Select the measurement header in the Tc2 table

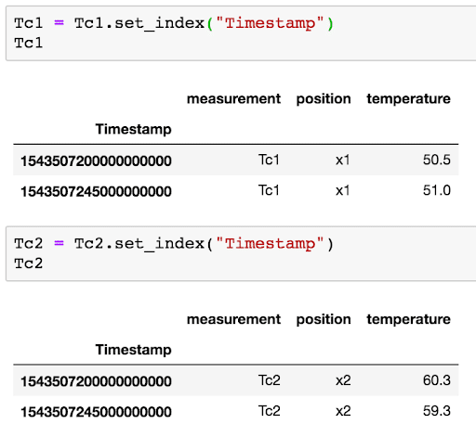click(233, 319)
